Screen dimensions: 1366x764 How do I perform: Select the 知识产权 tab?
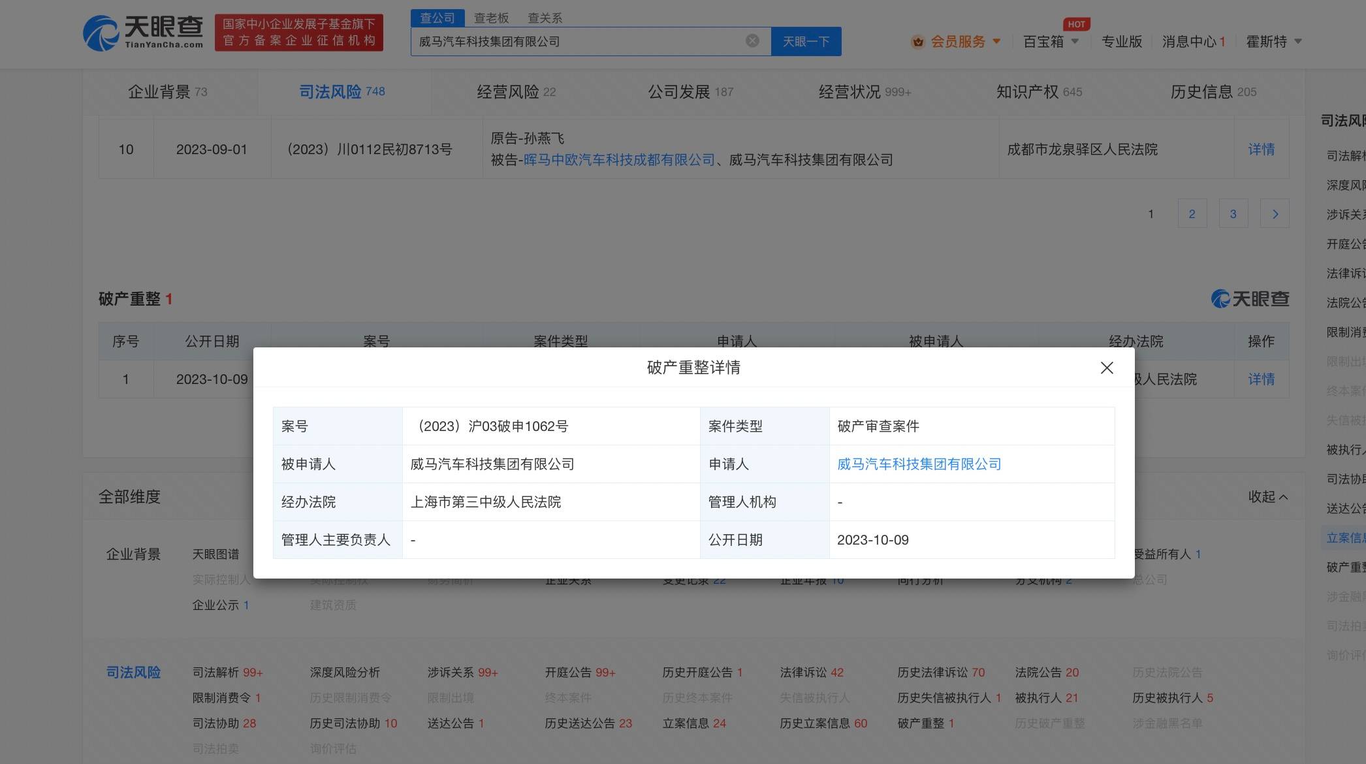pos(1039,91)
